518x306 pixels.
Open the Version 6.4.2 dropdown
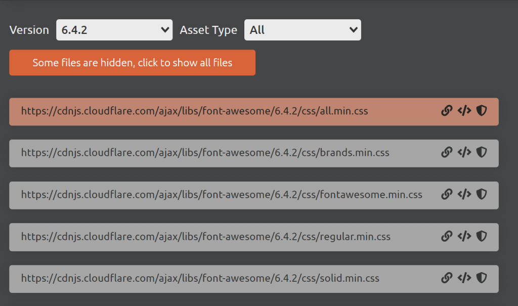point(114,30)
